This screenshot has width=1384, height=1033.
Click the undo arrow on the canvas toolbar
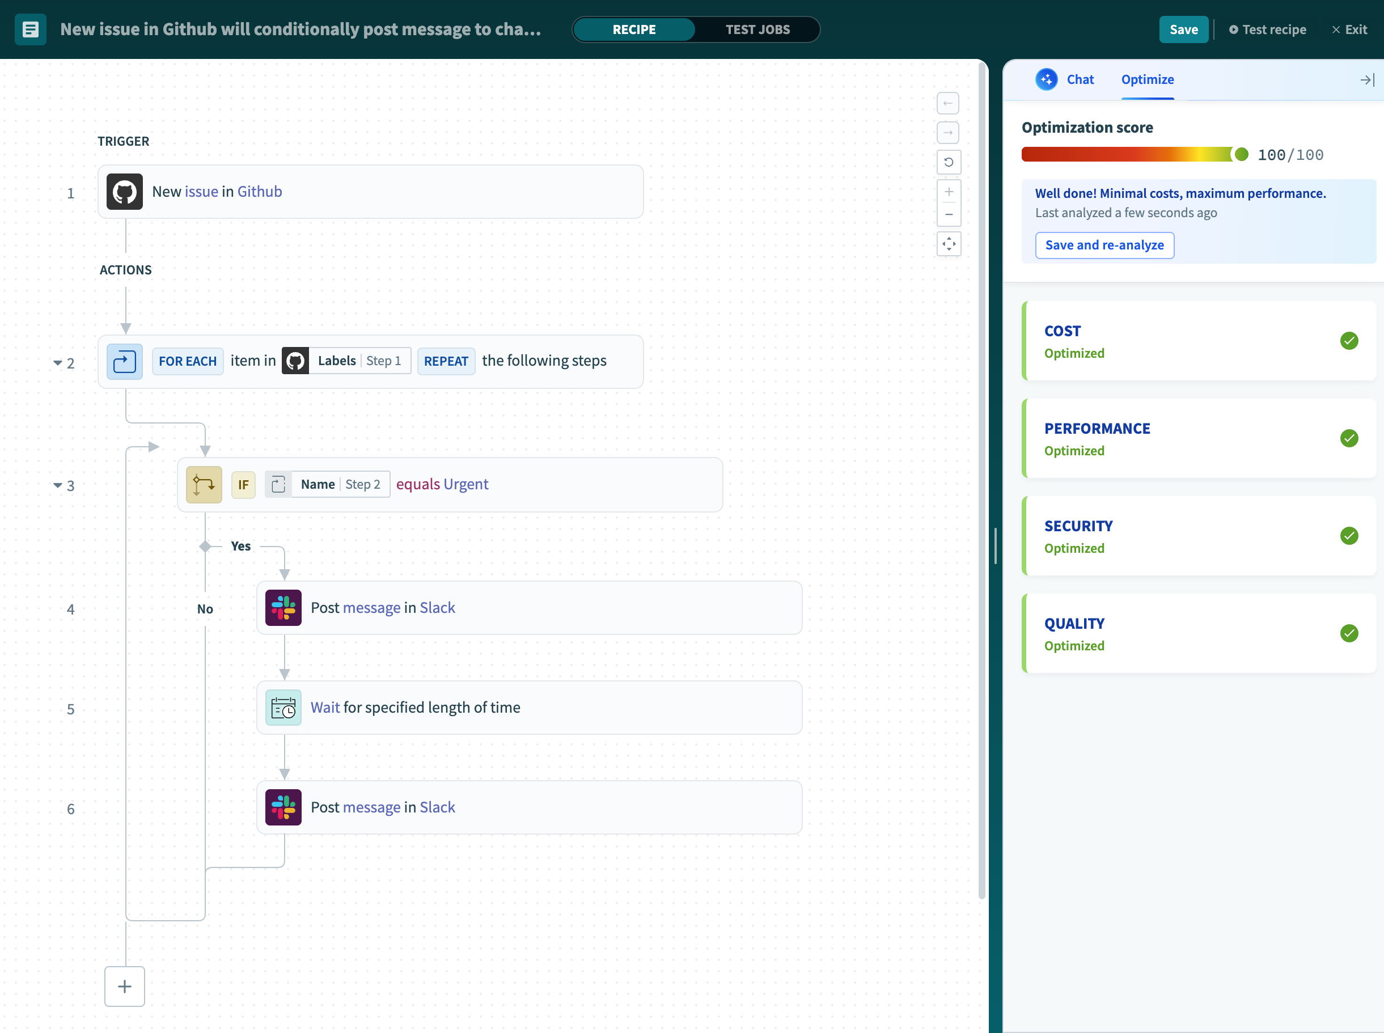coord(948,103)
